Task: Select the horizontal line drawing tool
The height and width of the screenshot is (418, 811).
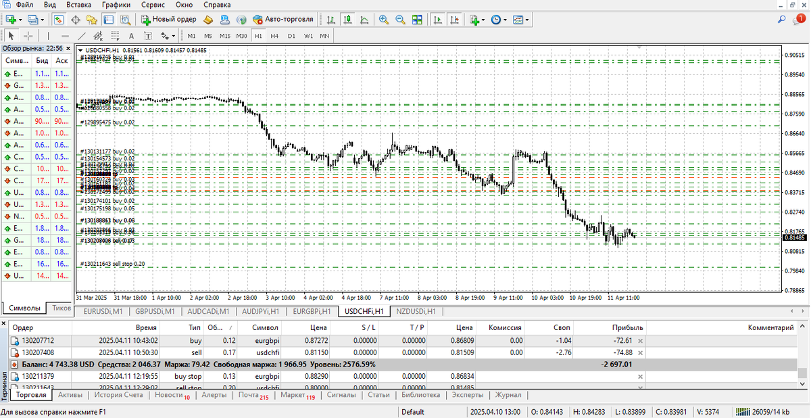Action: pos(65,35)
